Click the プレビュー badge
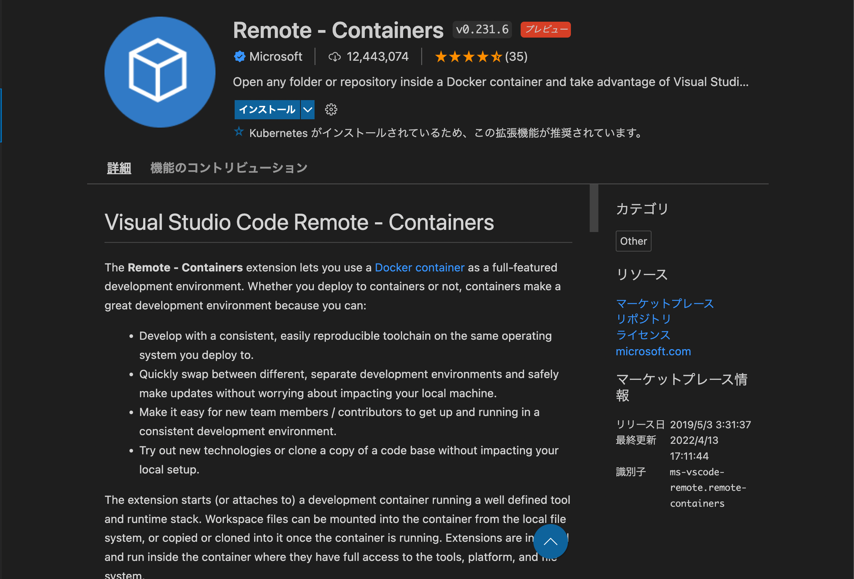 click(x=545, y=29)
